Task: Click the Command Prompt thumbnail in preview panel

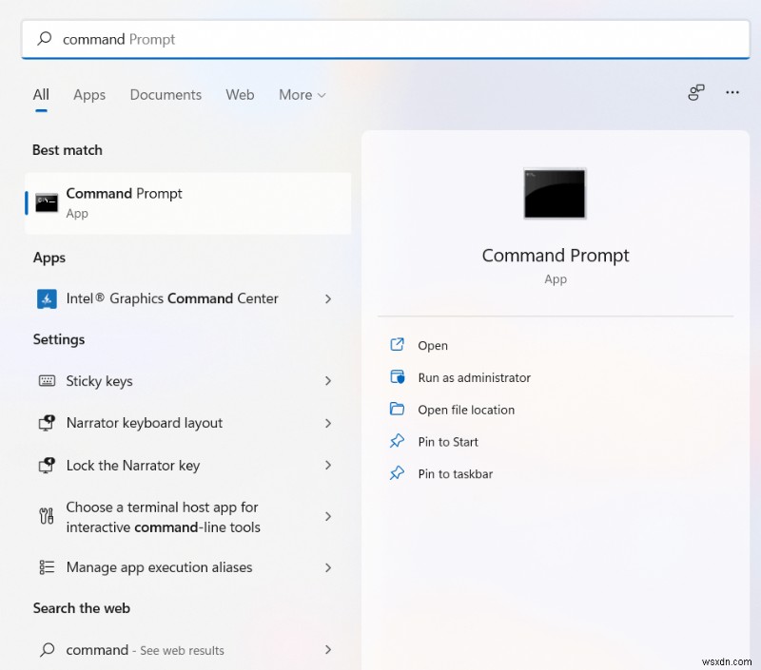Action: point(555,193)
